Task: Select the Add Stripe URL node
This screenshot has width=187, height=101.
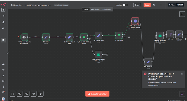Action: coord(148,62)
